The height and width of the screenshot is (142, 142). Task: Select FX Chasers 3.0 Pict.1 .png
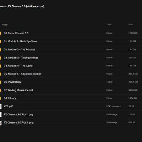[18, 115]
